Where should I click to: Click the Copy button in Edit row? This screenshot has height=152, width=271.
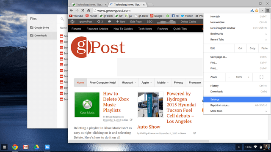click(x=252, y=48)
